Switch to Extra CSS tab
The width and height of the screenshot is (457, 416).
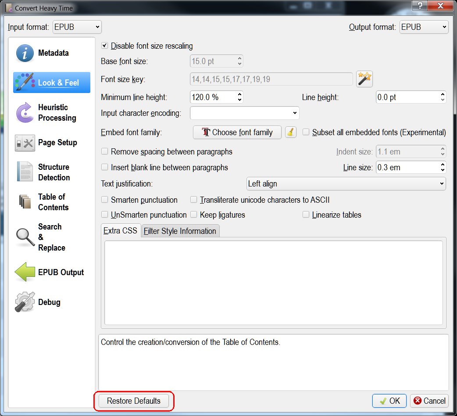[x=120, y=230]
